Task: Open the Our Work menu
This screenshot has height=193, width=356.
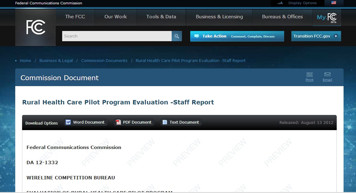Action: (x=116, y=17)
